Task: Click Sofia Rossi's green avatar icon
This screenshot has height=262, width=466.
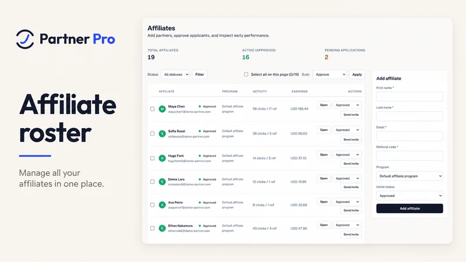Action: tap(162, 134)
